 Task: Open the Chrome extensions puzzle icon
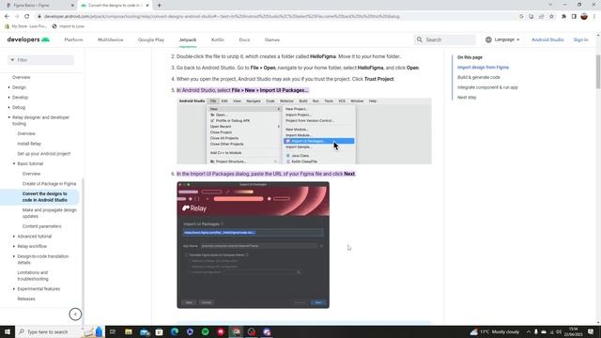point(563,17)
